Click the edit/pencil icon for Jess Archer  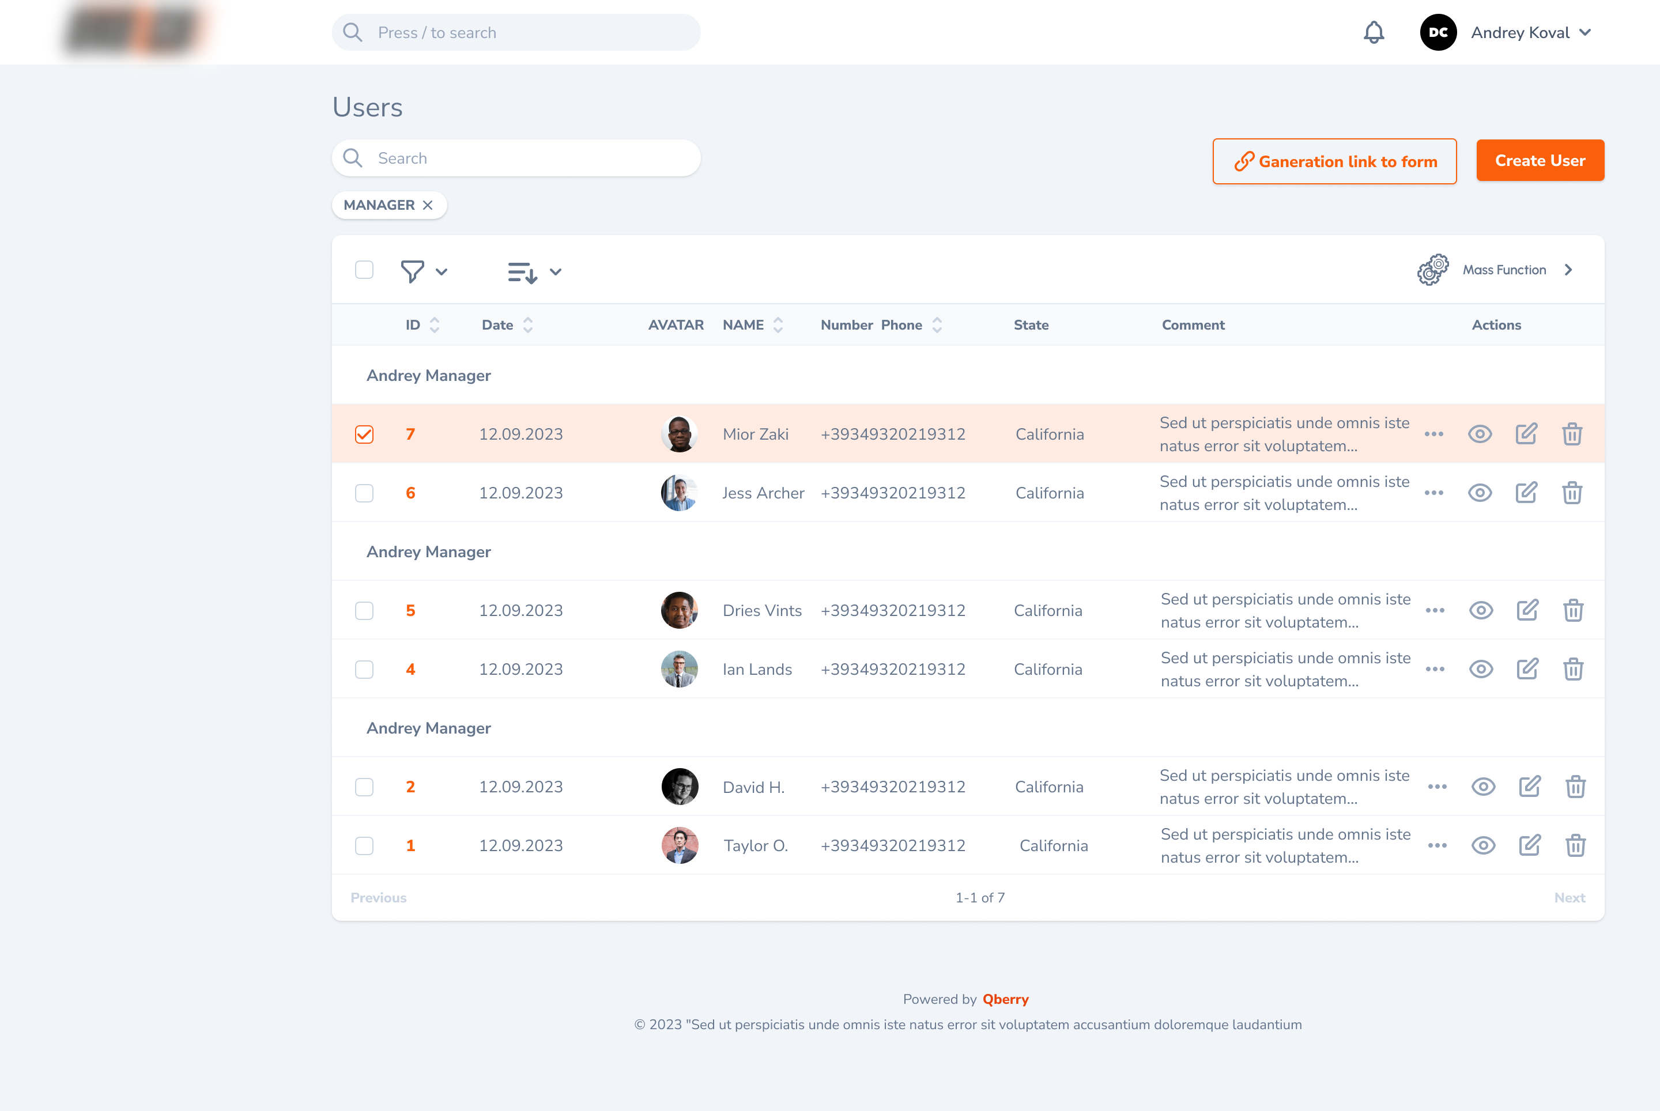point(1526,492)
